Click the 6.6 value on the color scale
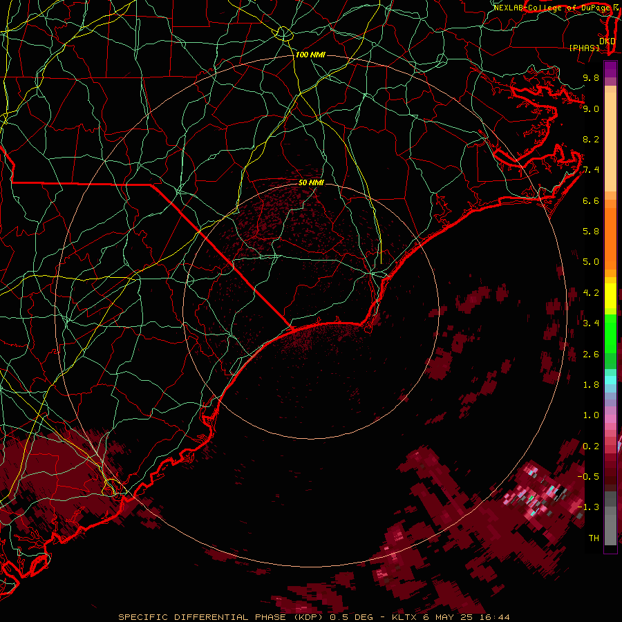This screenshot has width=622, height=622. [x=591, y=200]
